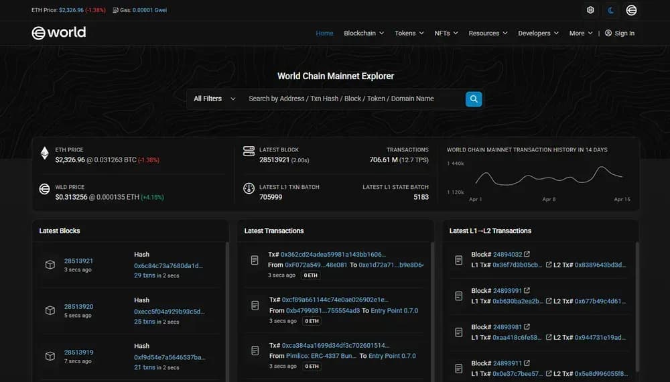Viewport: 670px width, 382px height.
Task: Open the Pimlico: ERC-4337 Bun... address link
Action: click(x=321, y=355)
